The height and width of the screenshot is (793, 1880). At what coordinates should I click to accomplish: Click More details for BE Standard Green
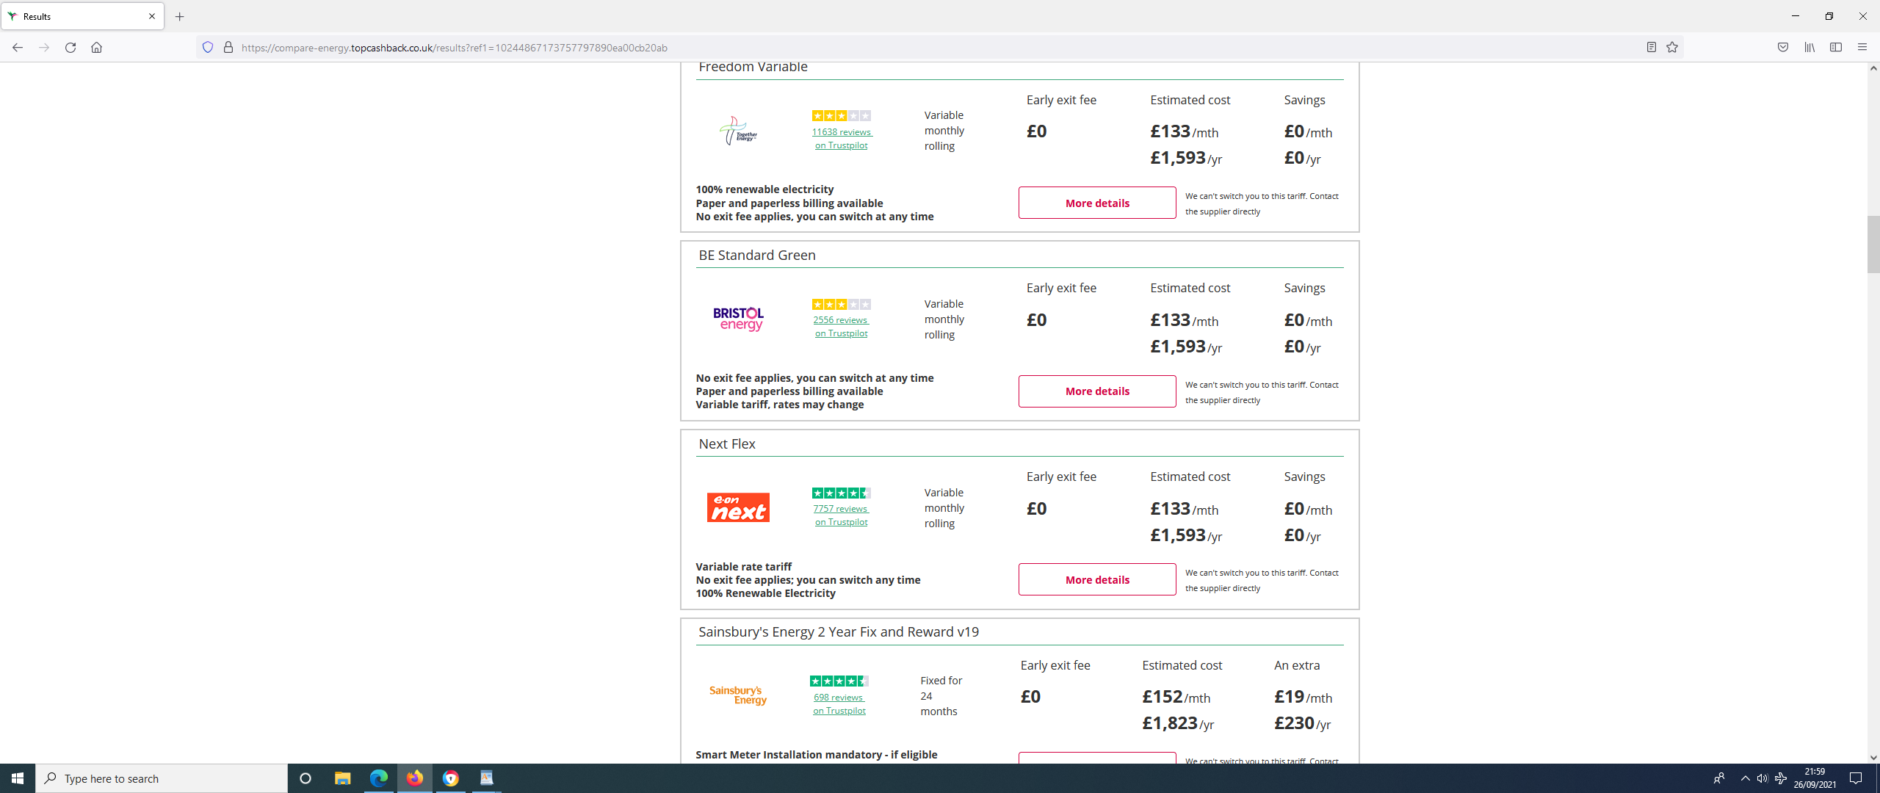point(1097,391)
